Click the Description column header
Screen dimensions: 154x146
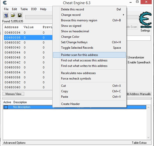coord(20,102)
